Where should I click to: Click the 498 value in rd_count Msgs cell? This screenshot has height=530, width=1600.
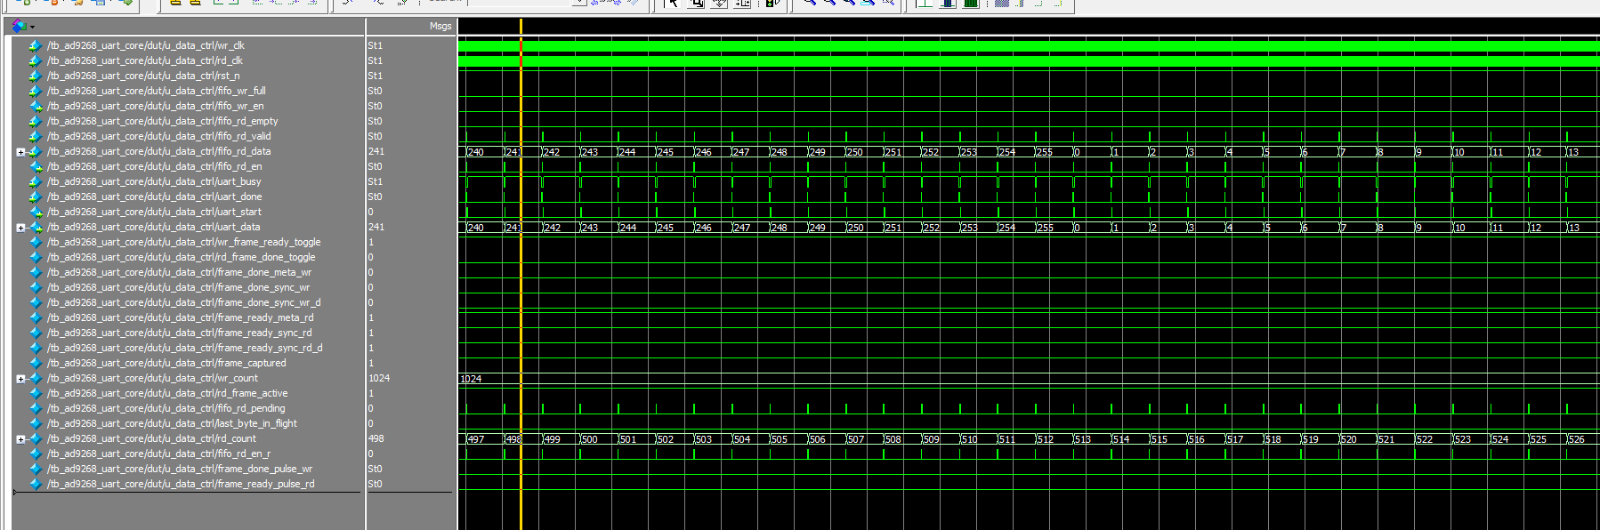tap(376, 438)
